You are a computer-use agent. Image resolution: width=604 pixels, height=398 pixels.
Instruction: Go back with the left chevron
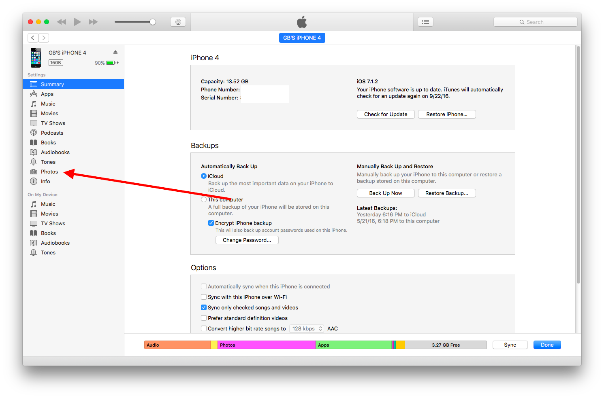click(33, 38)
